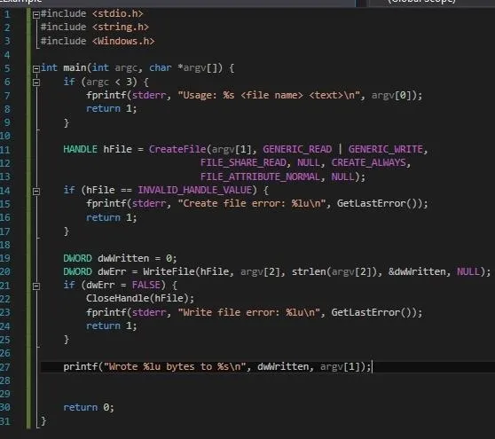Click the CreateFile function call

(x=177, y=149)
